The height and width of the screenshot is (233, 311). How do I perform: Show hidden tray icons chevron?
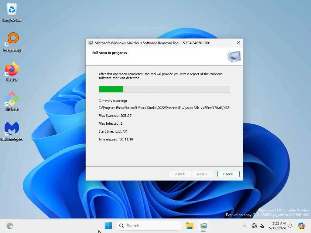pos(244,226)
